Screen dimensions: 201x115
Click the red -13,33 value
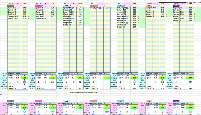[60, 84]
